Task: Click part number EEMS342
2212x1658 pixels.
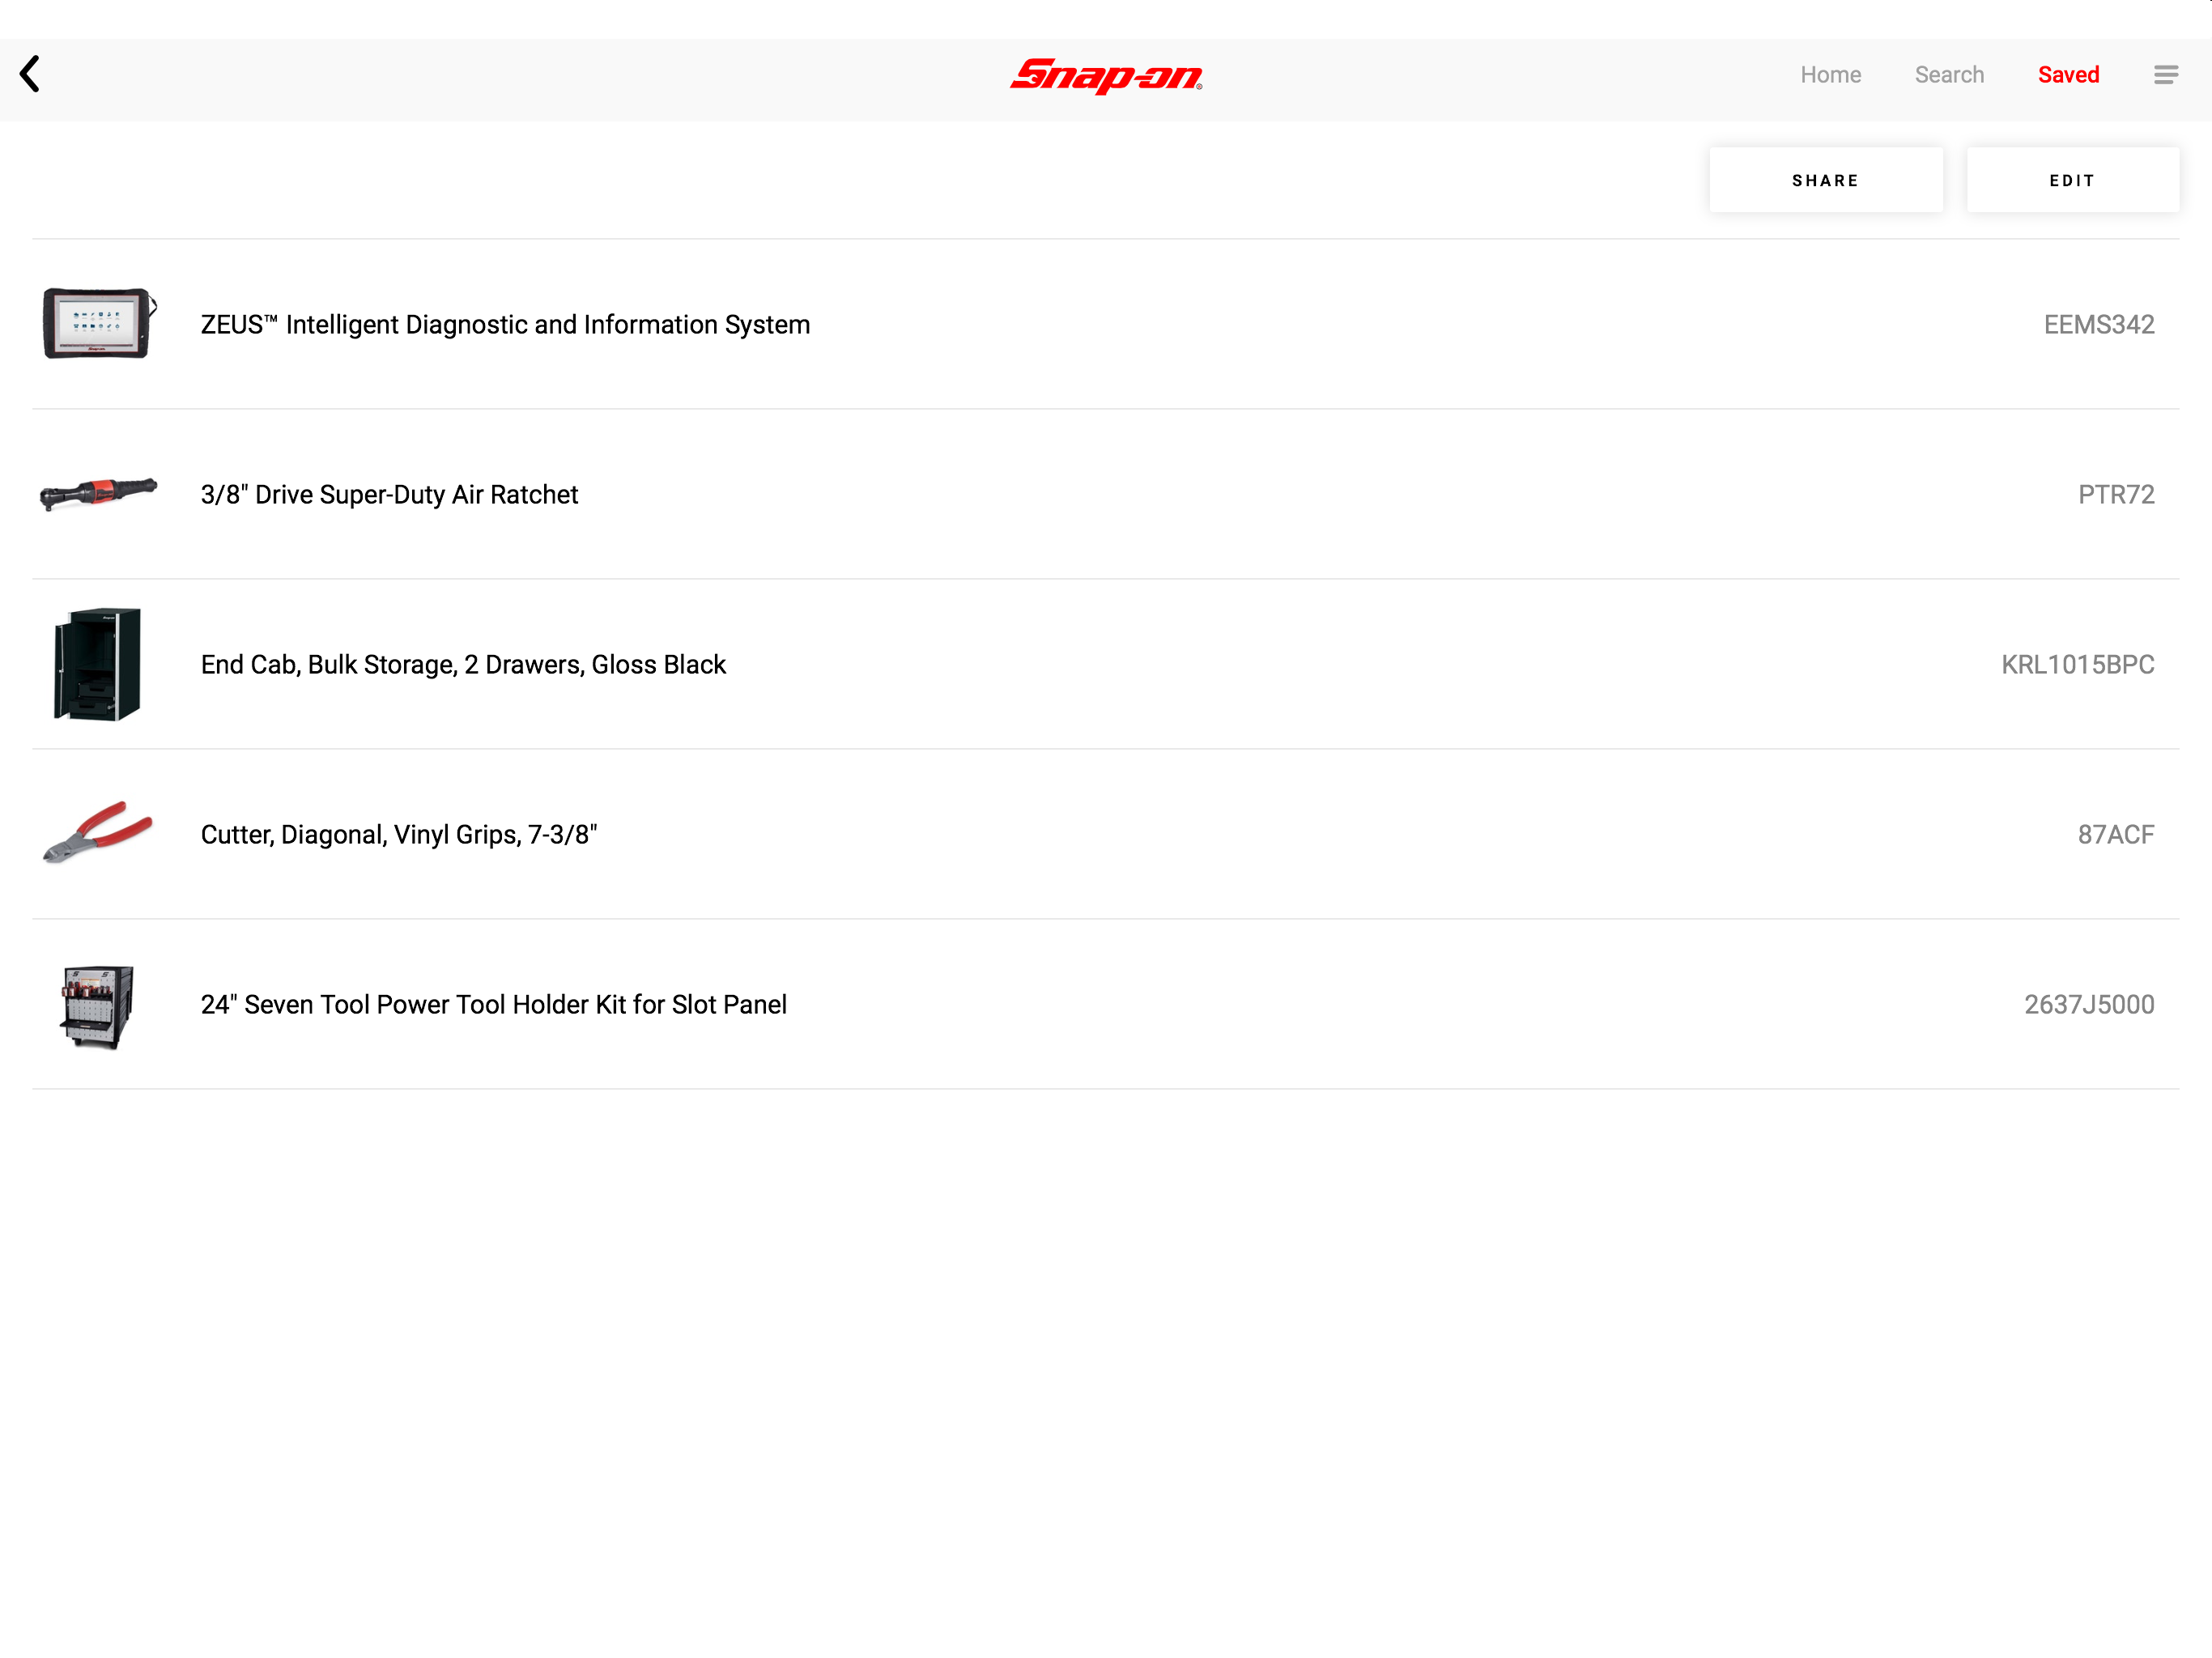Action: pos(2098,325)
